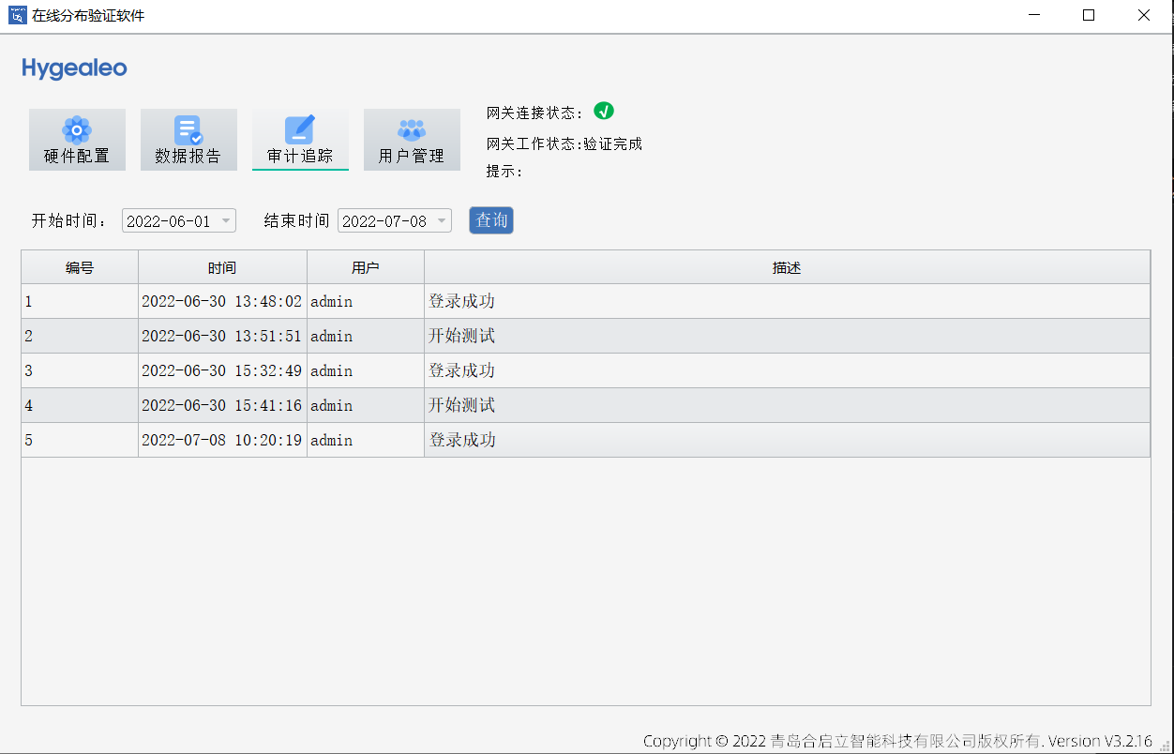Click the Hygealeo logo
This screenshot has width=1174, height=754.
pos(74,68)
